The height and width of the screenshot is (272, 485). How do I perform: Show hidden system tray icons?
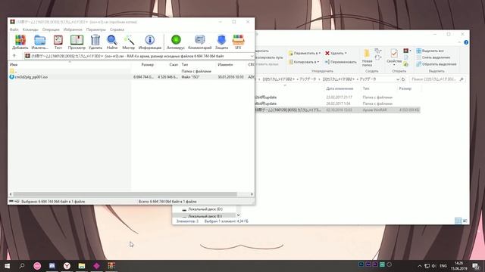419,266
